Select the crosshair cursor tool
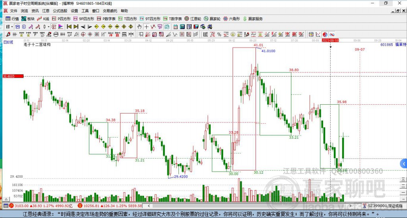 146,27
